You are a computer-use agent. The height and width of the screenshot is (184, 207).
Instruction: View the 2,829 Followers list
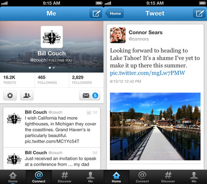pyautogui.click(x=86, y=80)
